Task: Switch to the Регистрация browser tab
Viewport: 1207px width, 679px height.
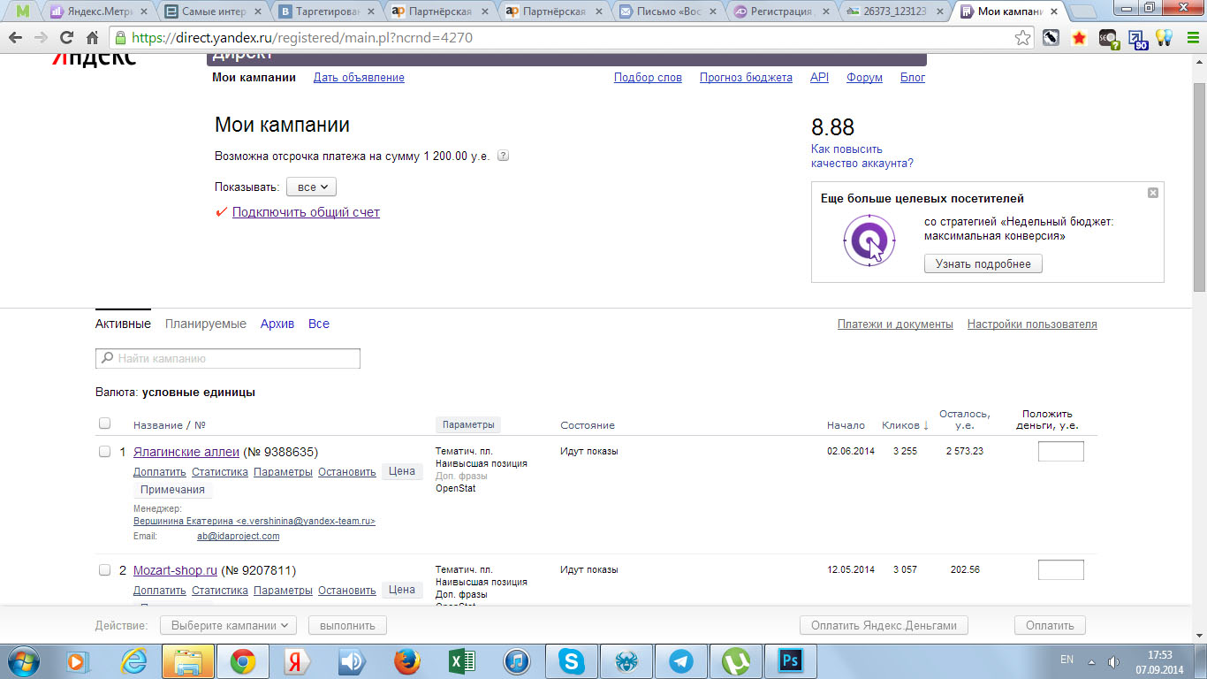Action: (x=782, y=12)
